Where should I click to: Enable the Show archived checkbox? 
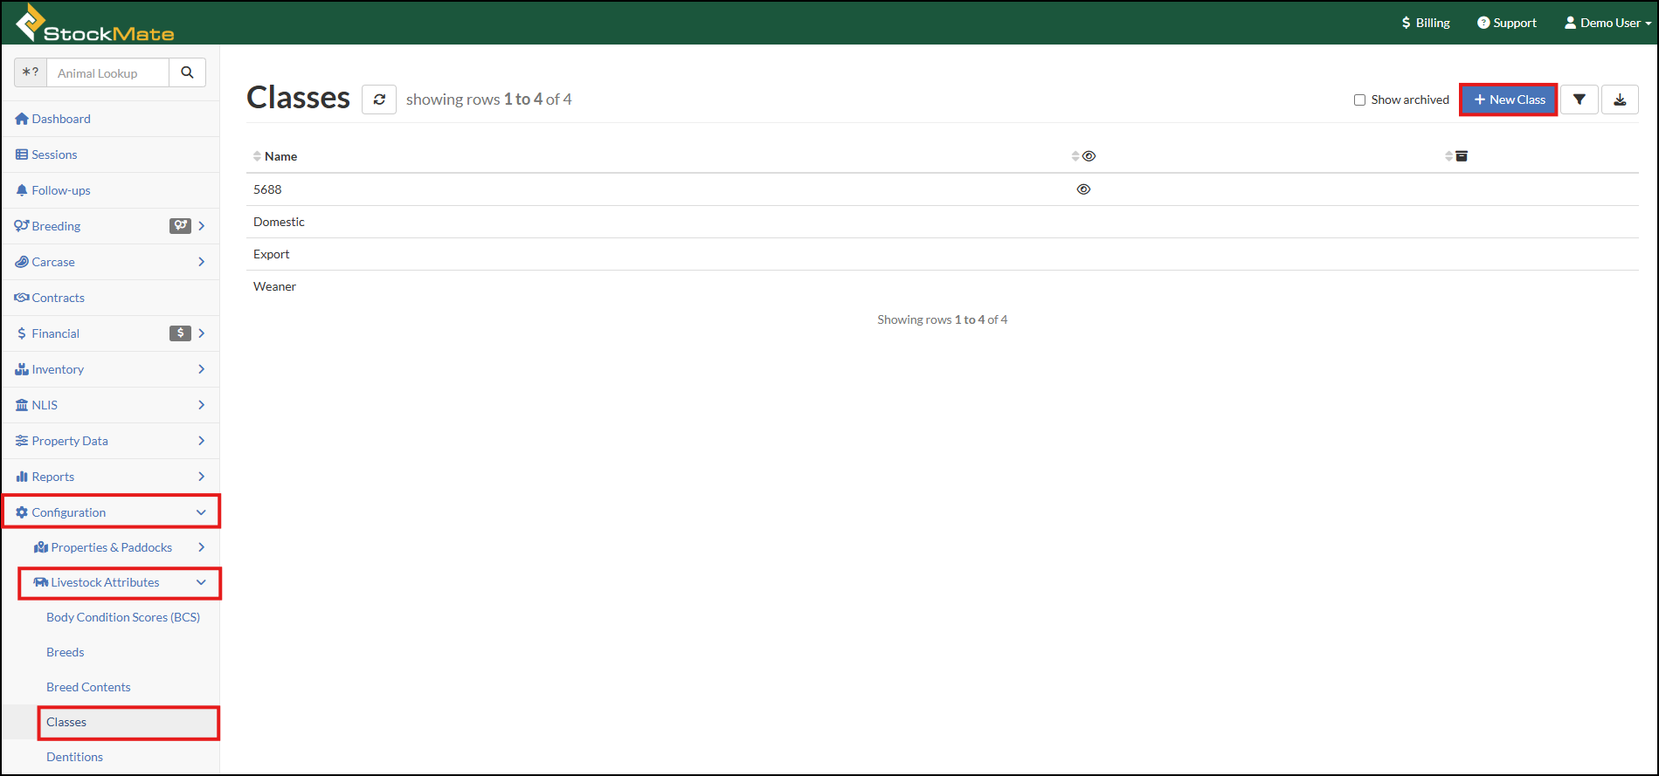pyautogui.click(x=1359, y=100)
